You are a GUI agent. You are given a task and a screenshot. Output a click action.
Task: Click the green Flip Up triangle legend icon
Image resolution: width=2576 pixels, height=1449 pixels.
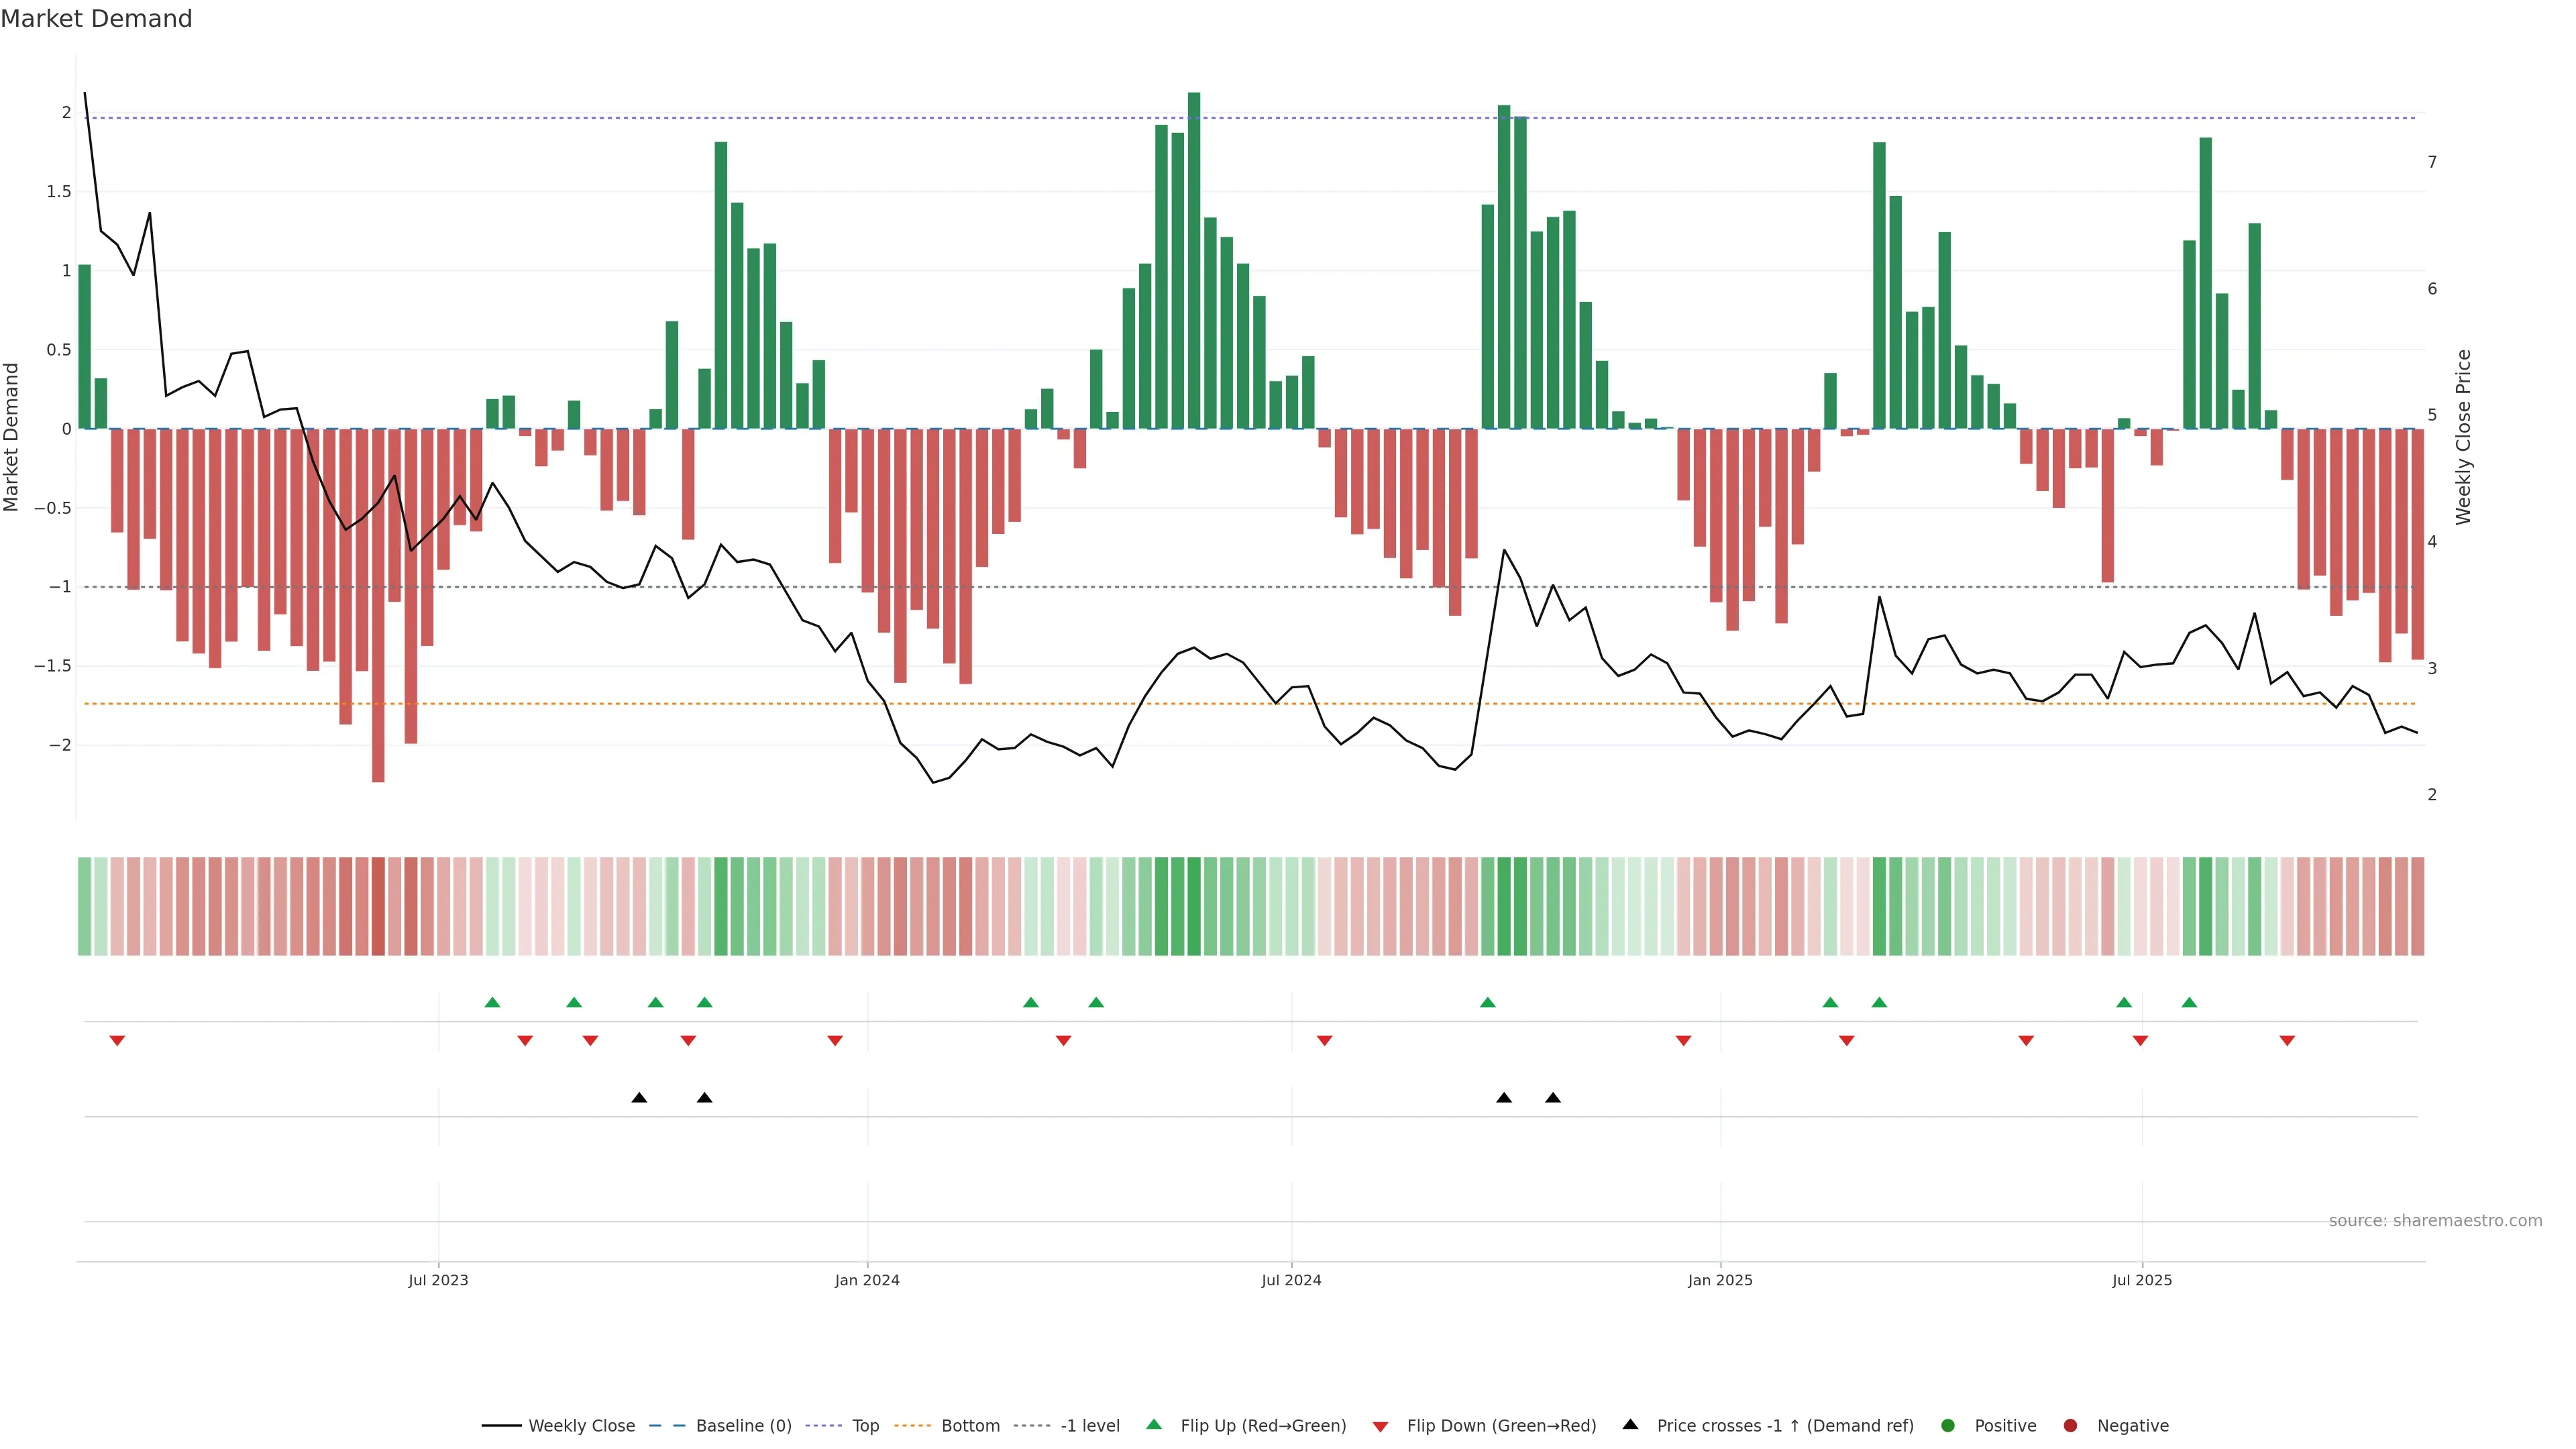click(1154, 1424)
